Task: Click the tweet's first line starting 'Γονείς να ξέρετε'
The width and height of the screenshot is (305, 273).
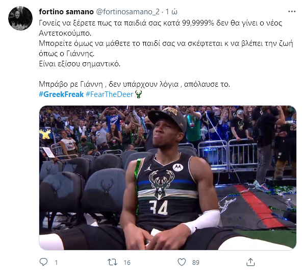Action: tap(161, 23)
